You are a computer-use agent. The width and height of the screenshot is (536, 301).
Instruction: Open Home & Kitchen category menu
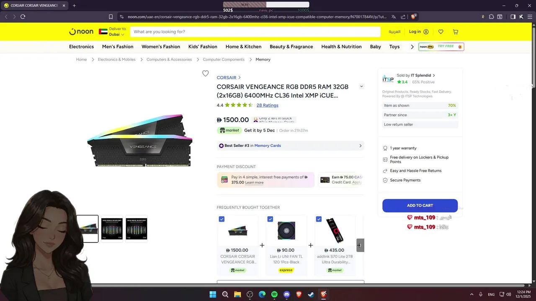pyautogui.click(x=243, y=47)
